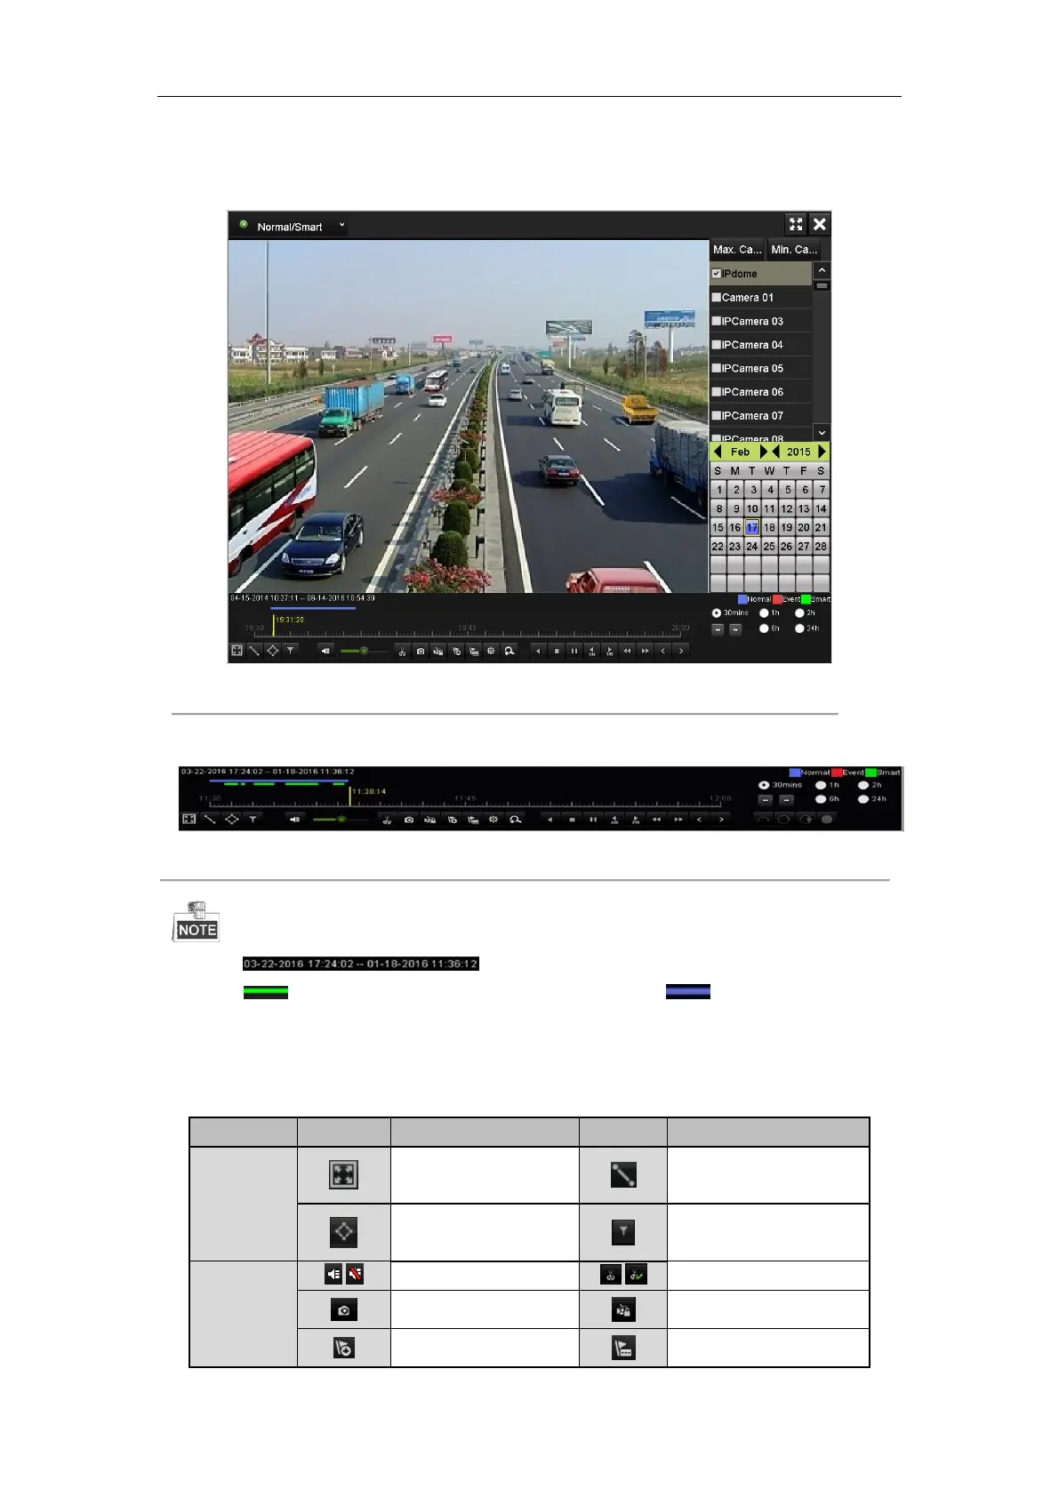Click scissors clip icon in the standalone toolbar strip
This screenshot has width=1059, height=1497.
387,819
